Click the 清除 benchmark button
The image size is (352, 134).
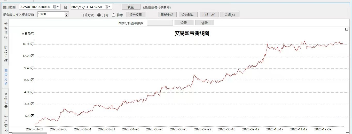205,23
